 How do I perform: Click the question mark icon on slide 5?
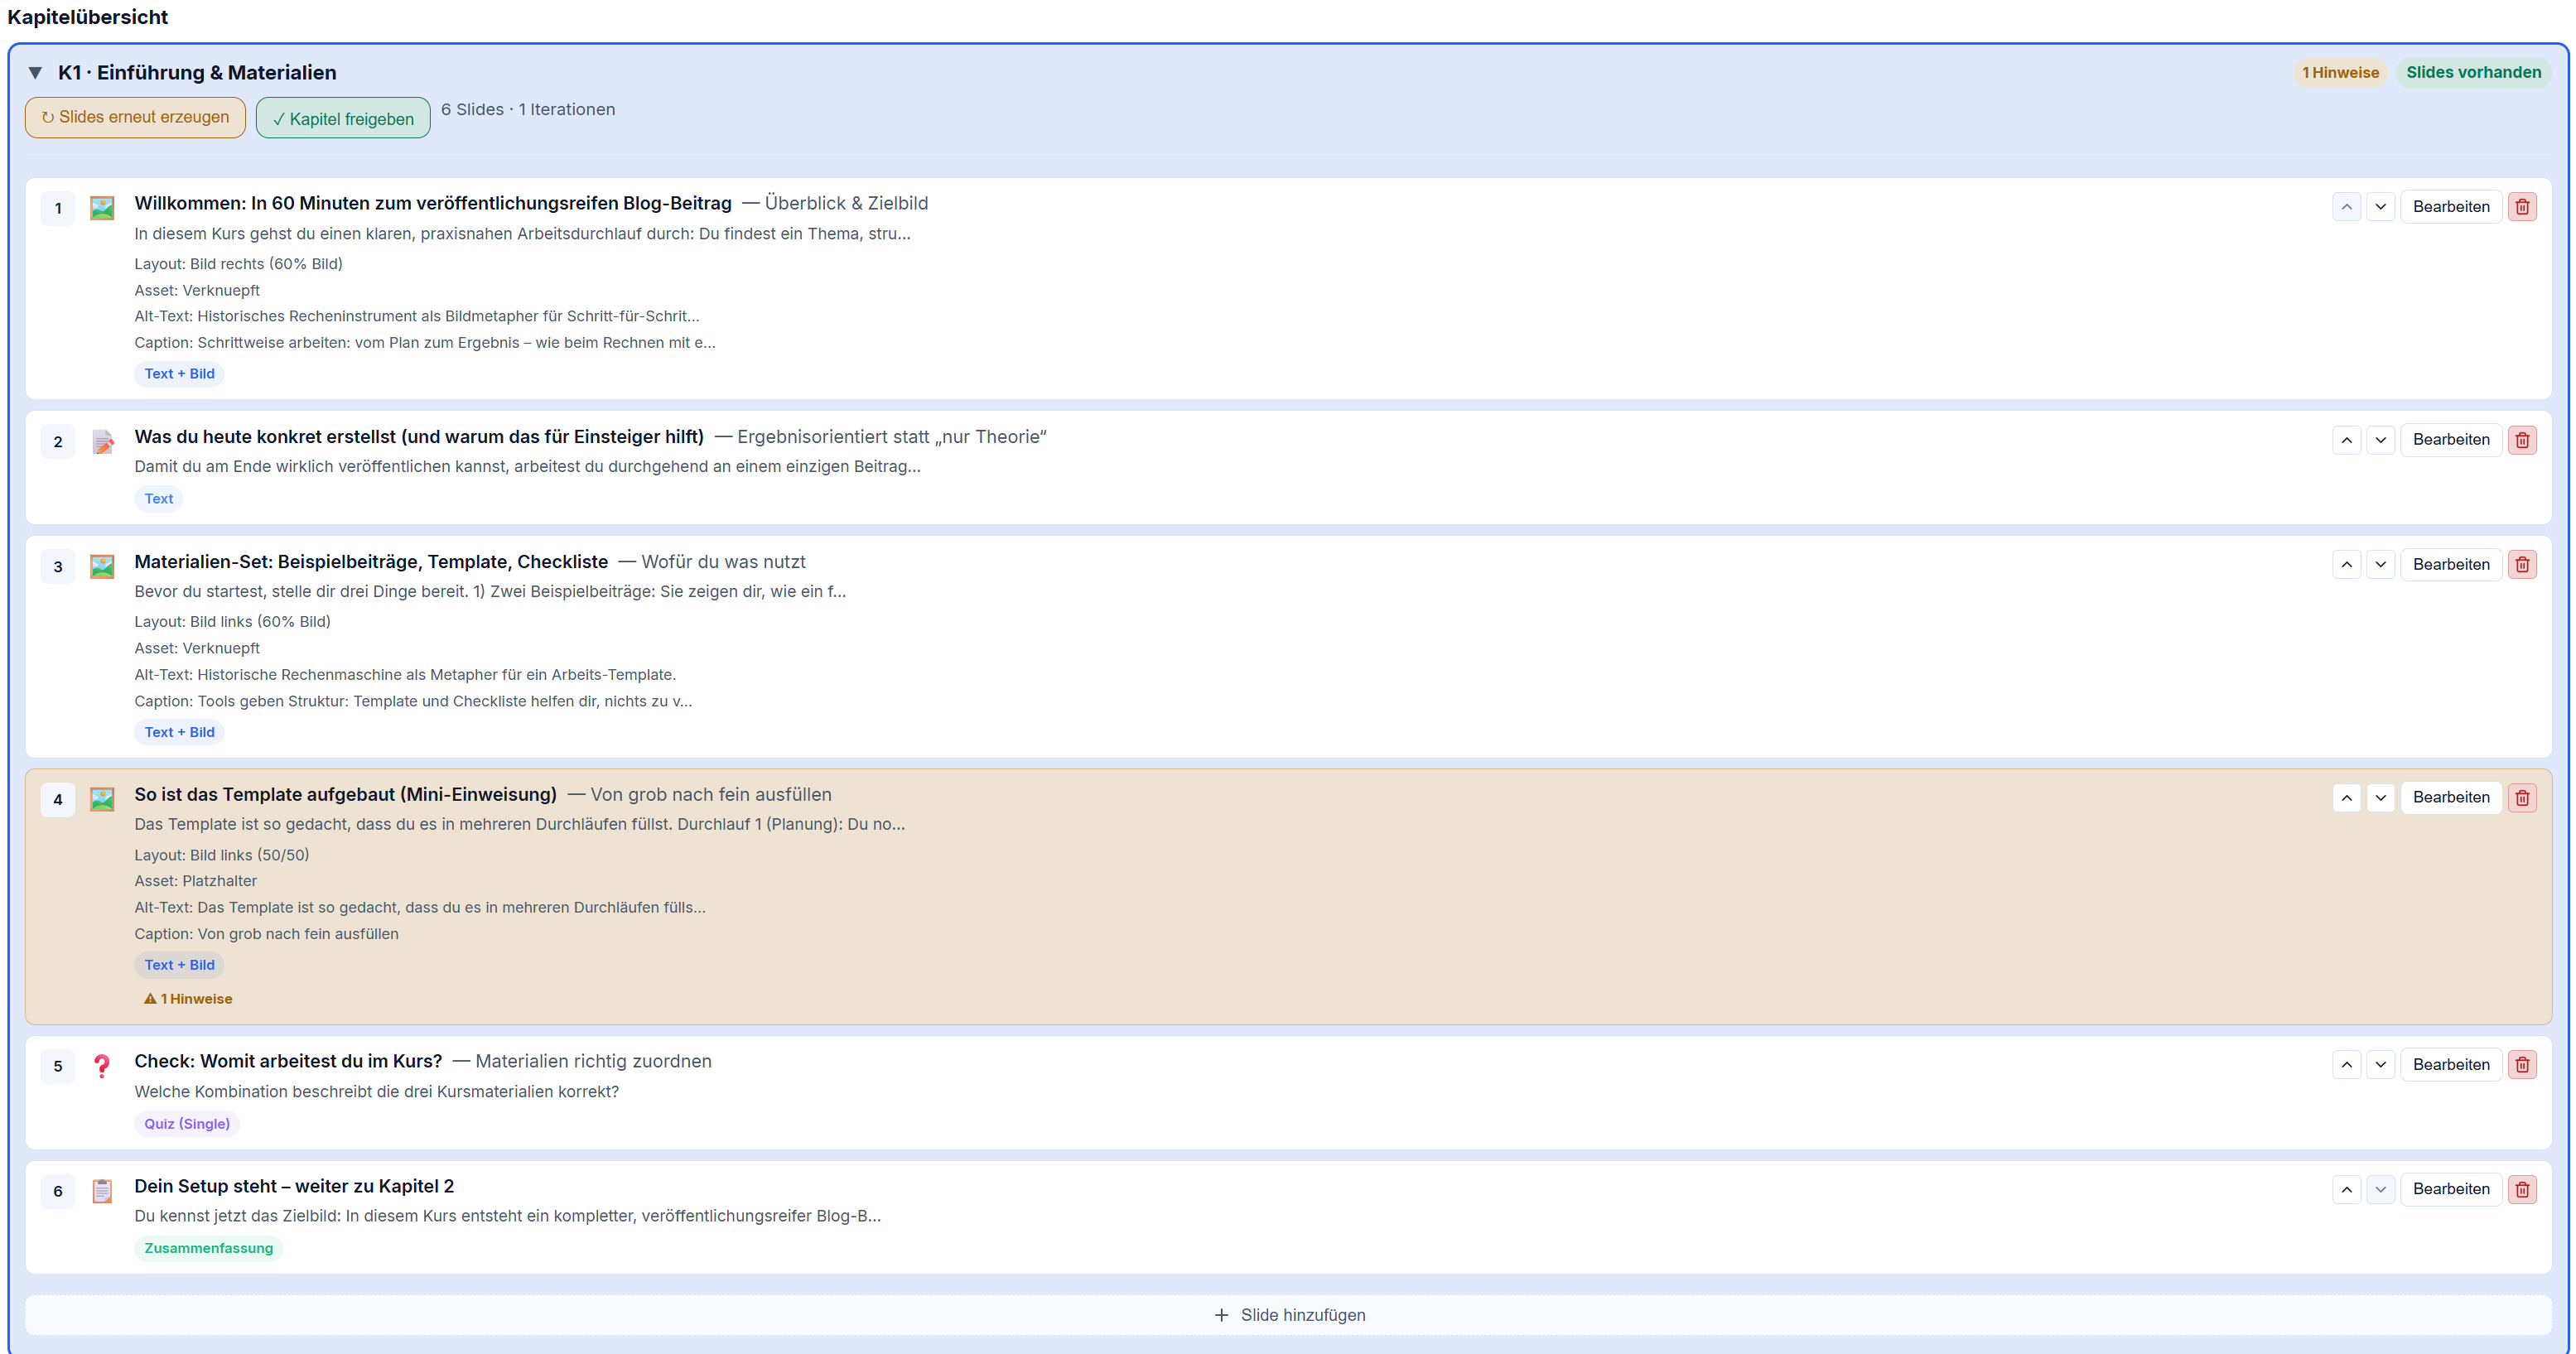coord(101,1066)
